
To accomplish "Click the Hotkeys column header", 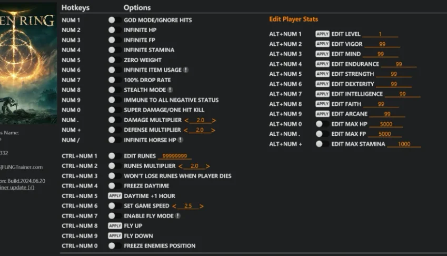I will (75, 8).
